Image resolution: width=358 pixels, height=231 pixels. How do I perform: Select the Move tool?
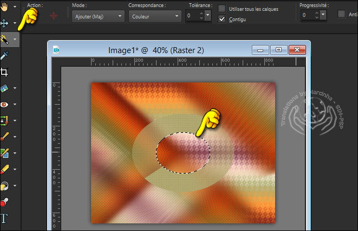click(5, 24)
